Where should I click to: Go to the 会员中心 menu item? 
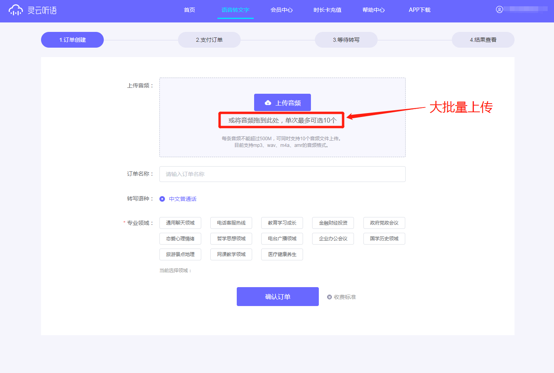[281, 10]
